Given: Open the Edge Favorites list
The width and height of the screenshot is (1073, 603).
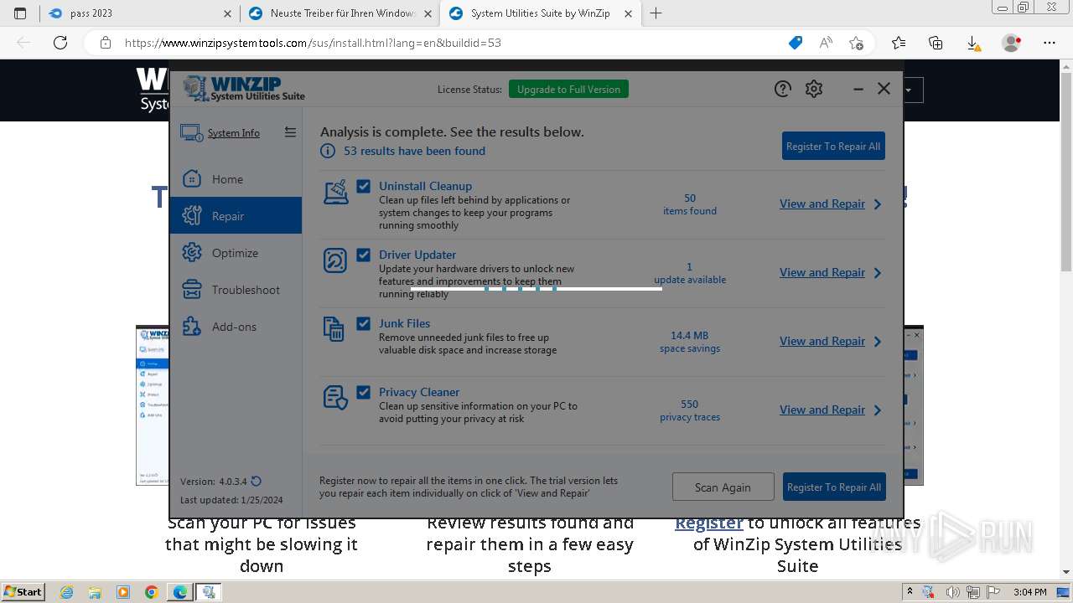Looking at the screenshot, I should 899,43.
